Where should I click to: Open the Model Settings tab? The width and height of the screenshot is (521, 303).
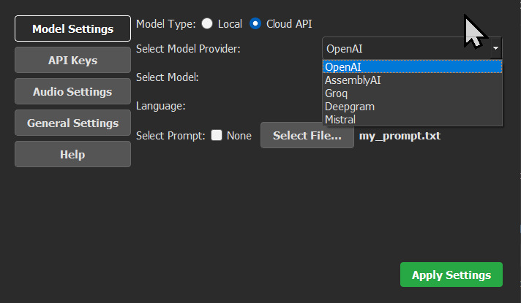72,28
